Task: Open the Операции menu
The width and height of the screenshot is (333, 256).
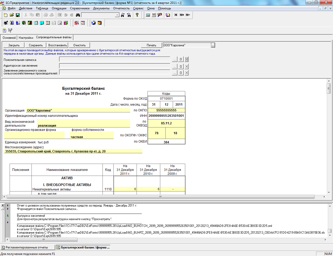Action: pyautogui.click(x=59, y=8)
